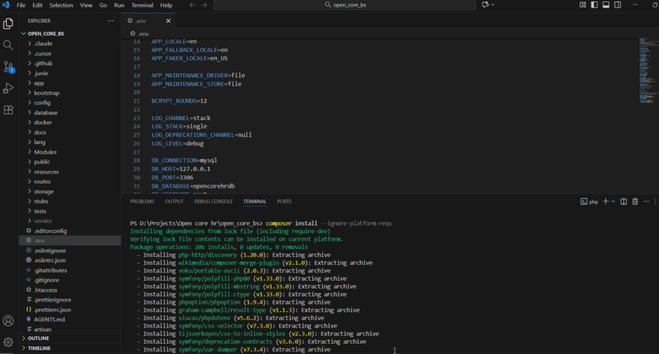Close the .env editor tab
This screenshot has width=659, height=354.
(169, 21)
